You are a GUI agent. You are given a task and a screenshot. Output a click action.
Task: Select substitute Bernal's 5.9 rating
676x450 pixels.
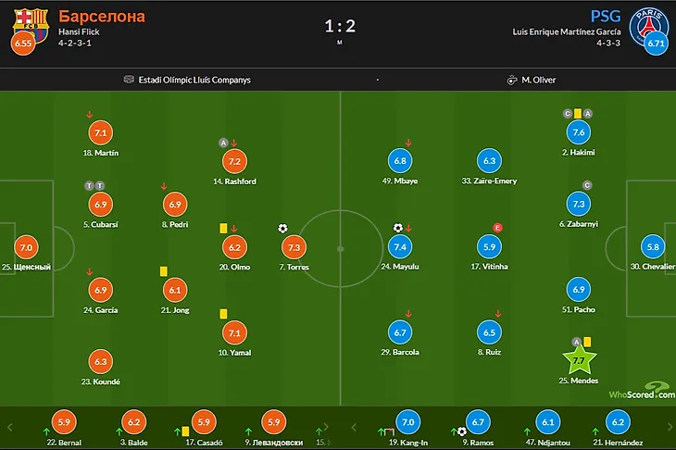click(x=64, y=422)
